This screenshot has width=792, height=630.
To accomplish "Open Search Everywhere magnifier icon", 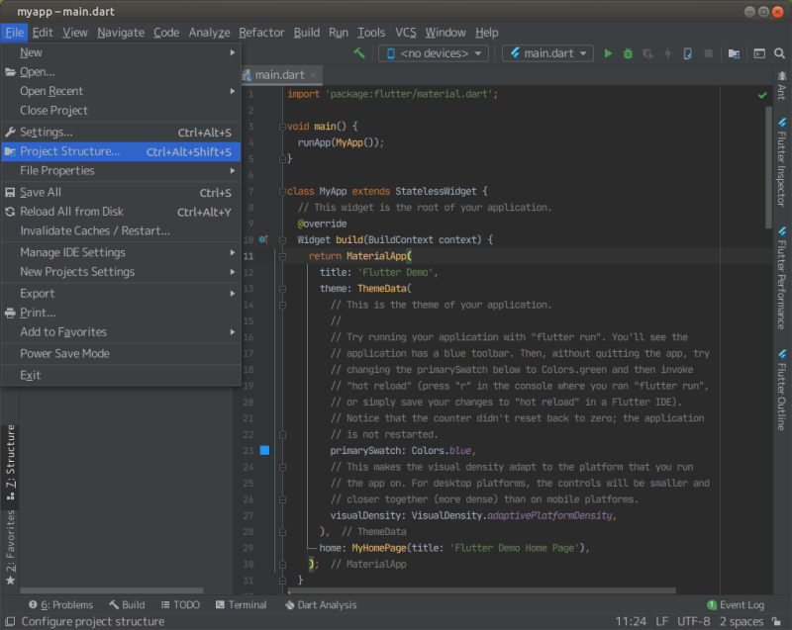I will 780,53.
